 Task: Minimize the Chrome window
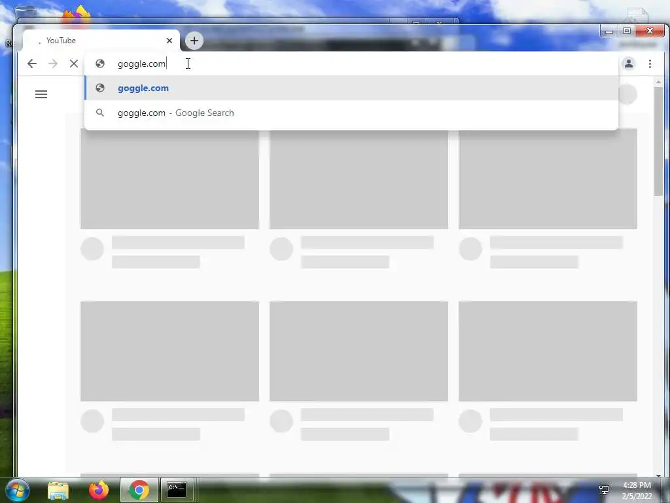click(x=609, y=31)
